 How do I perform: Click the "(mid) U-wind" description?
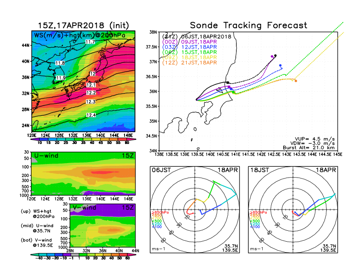pos(37,226)
